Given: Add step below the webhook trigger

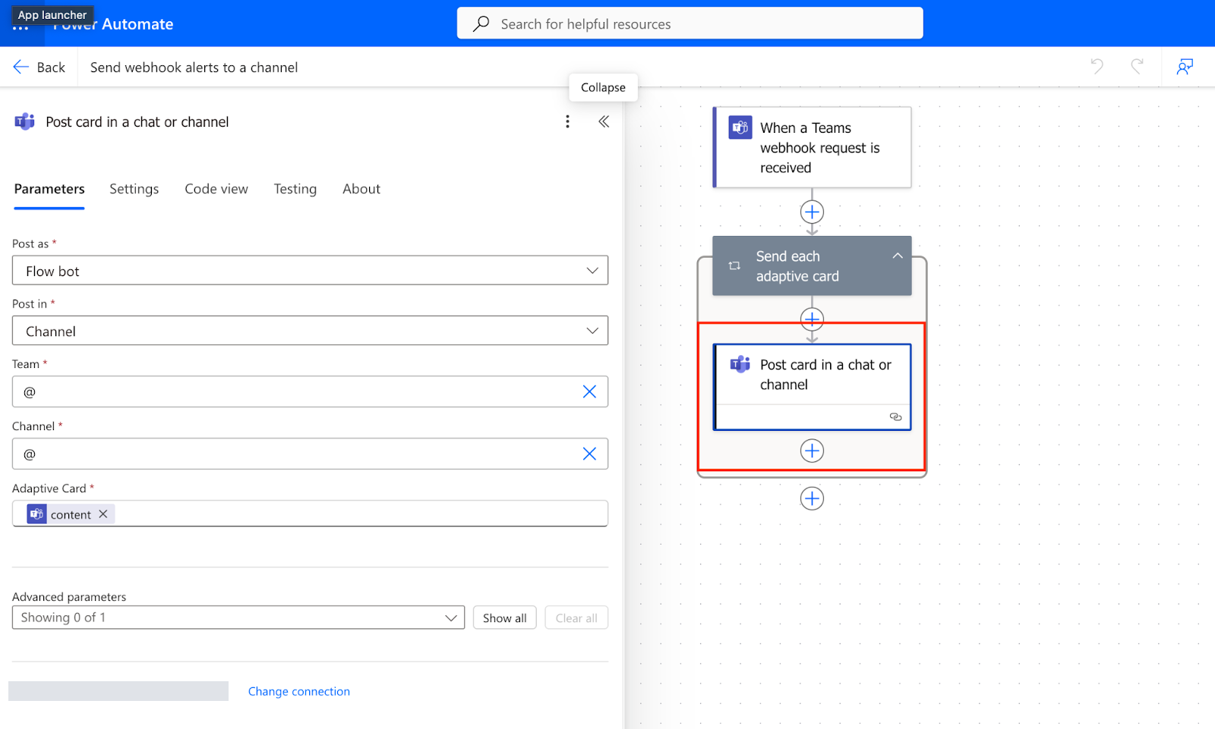Looking at the screenshot, I should 812,212.
